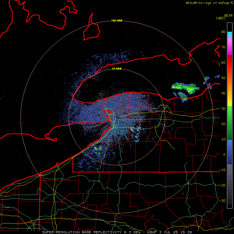The width and height of the screenshot is (234, 234).
Task: Click the 40 value on the dBZ scale
Action: (223, 93)
